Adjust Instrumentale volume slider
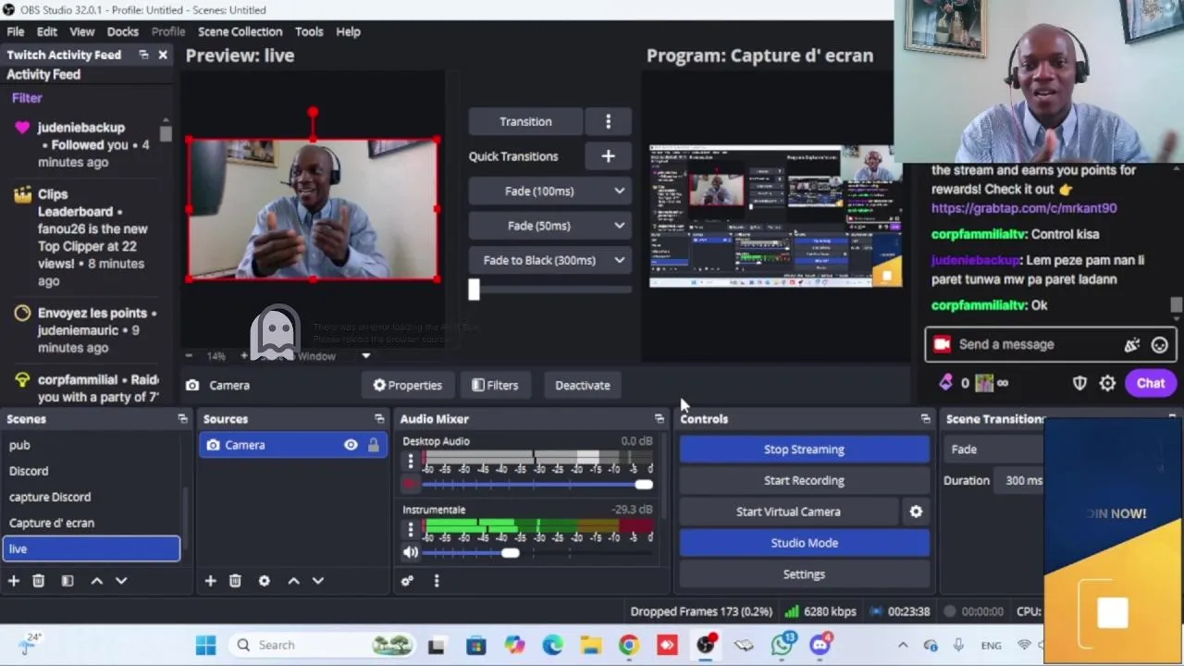The width and height of the screenshot is (1184, 666). 537,553
